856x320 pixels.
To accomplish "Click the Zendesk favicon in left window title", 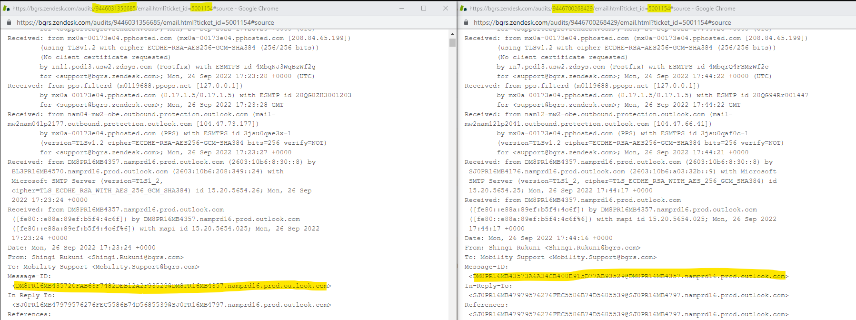I will tap(6, 8).
